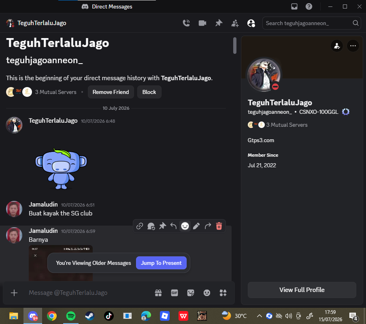Start a video call in header
The height and width of the screenshot is (324, 366).
[x=202, y=23]
